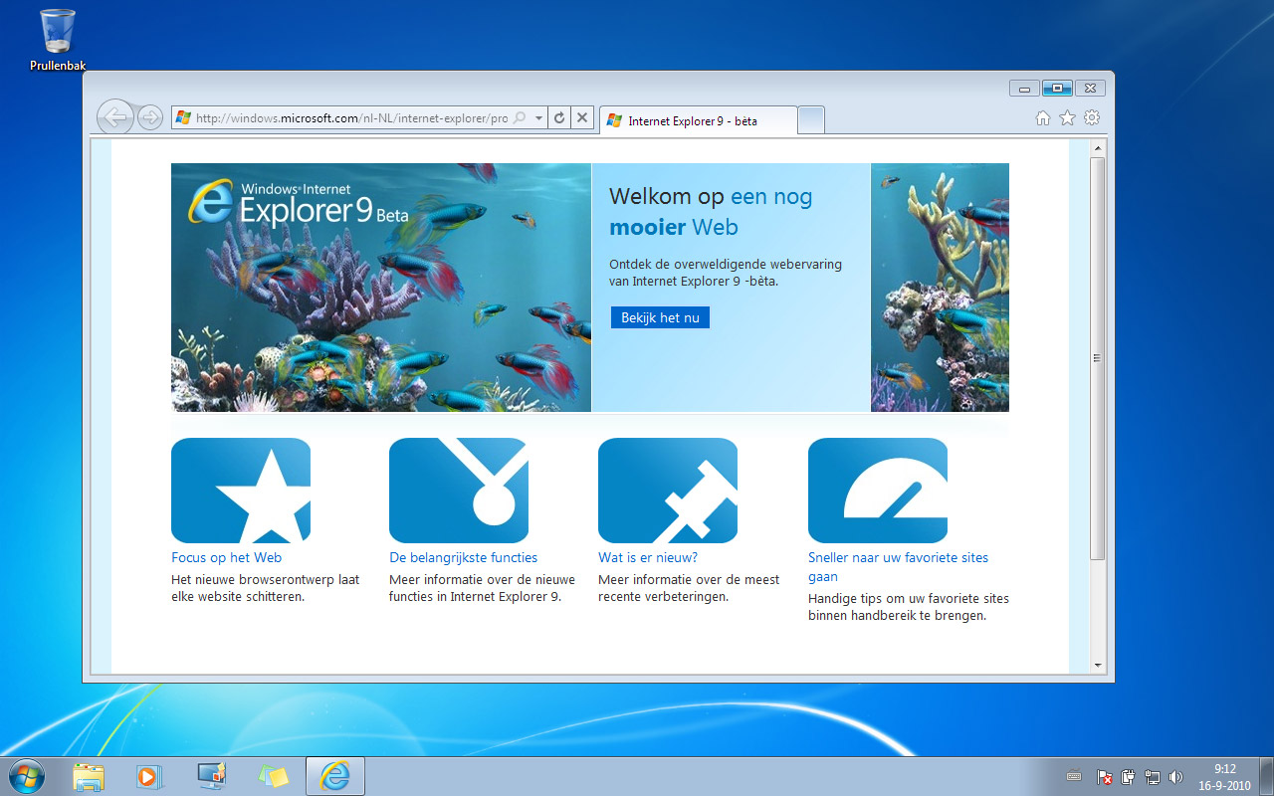The width and height of the screenshot is (1274, 796).
Task: Click the text Ontdek de overweldigende webervaring
Action: (726, 264)
